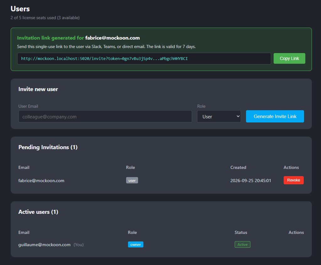Click the guillaume@mockoon.com active user email
This screenshot has height=265, width=321.
click(x=45, y=245)
